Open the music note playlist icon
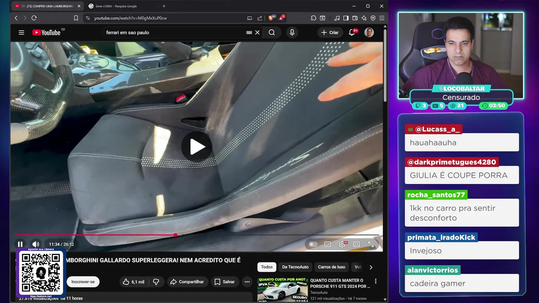The height and width of the screenshot is (303, 539). 337,18
